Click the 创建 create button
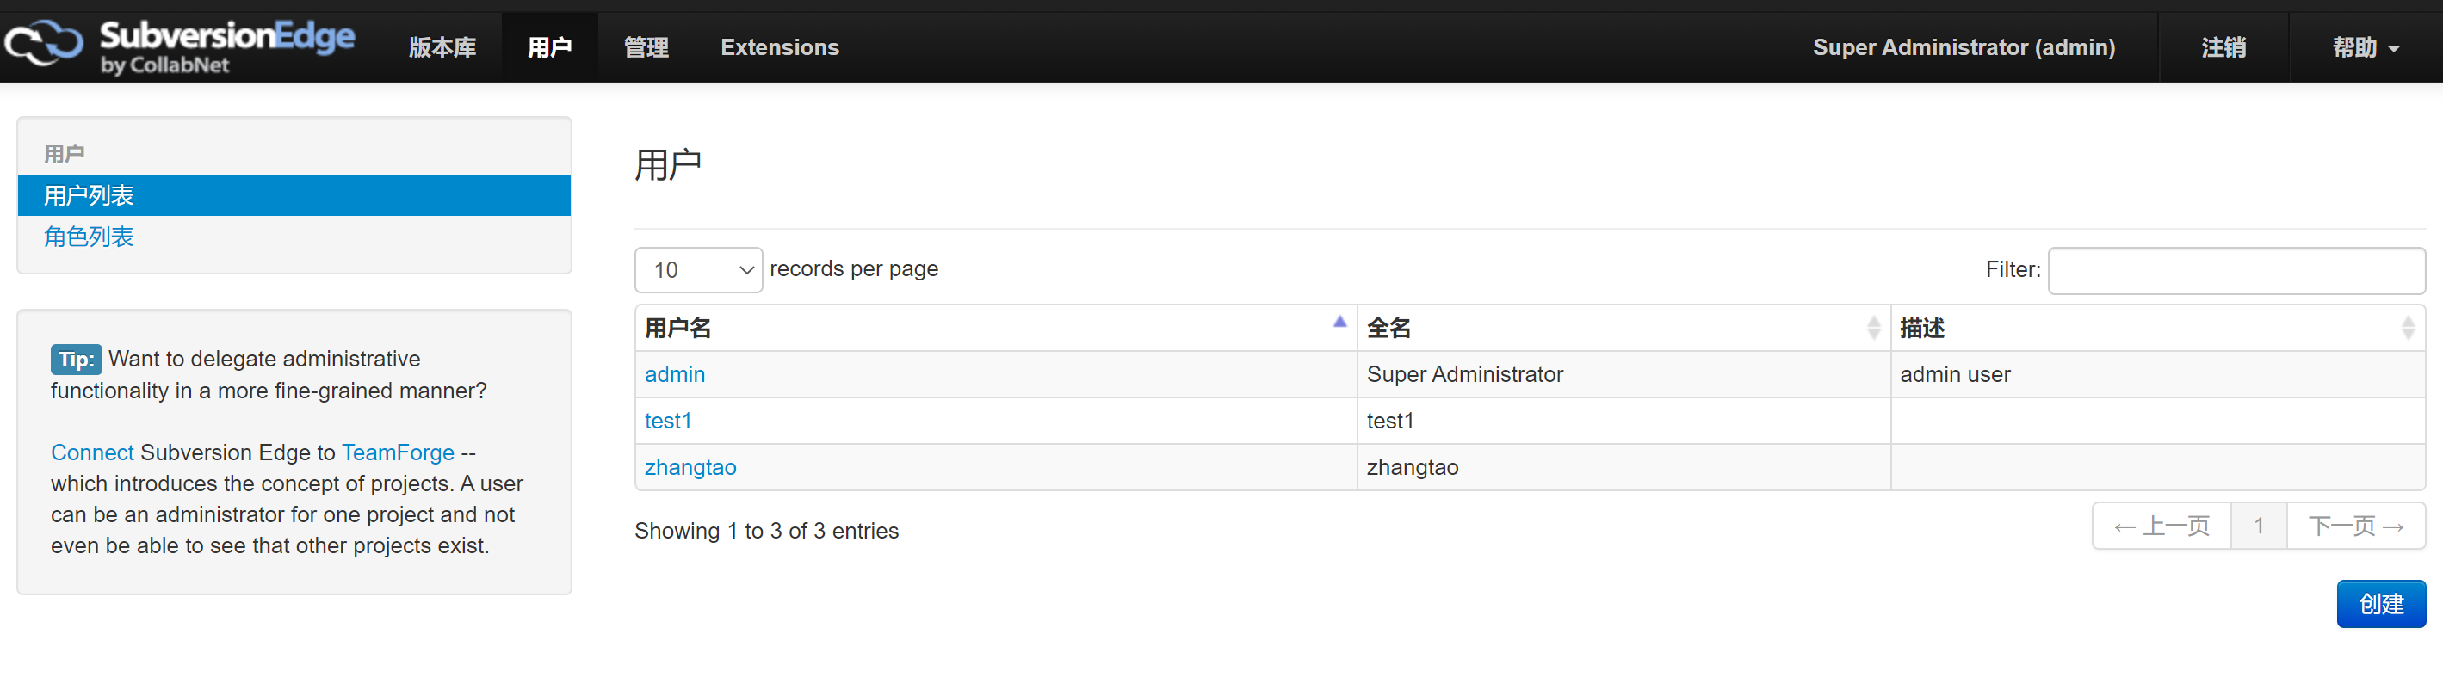The height and width of the screenshot is (677, 2443). 2379,604
